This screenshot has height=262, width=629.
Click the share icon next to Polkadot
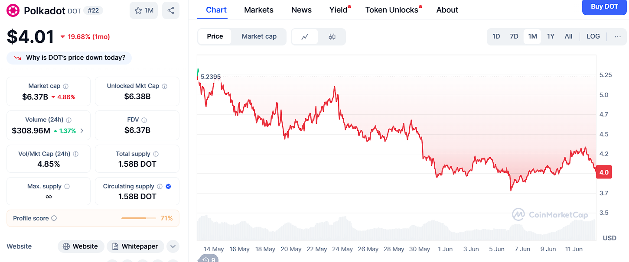(171, 10)
